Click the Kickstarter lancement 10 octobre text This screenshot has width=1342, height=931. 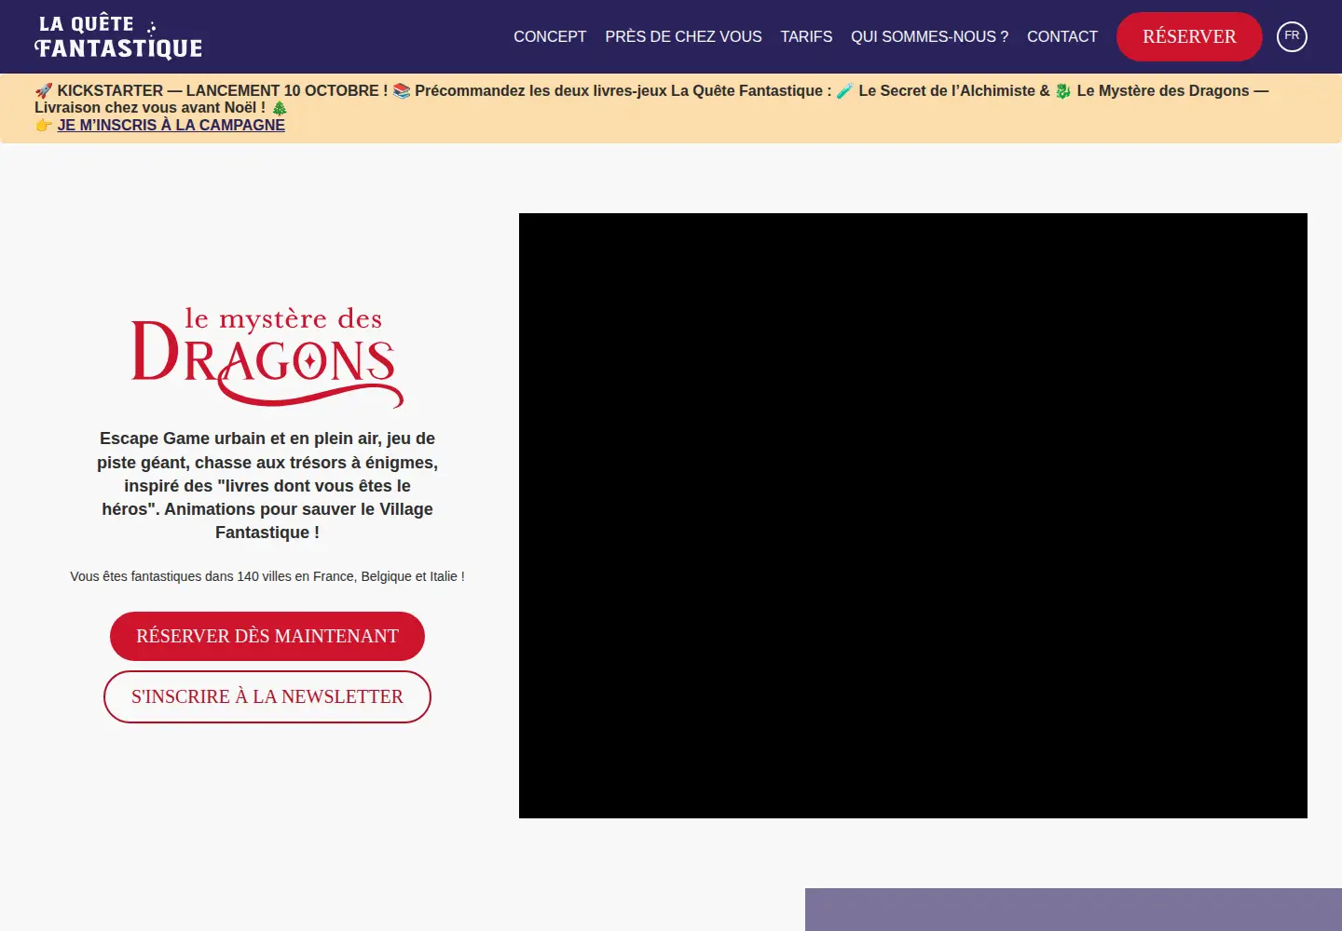coord(222,90)
